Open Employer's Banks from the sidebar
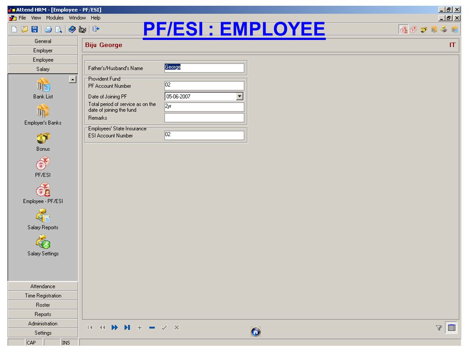 click(43, 115)
